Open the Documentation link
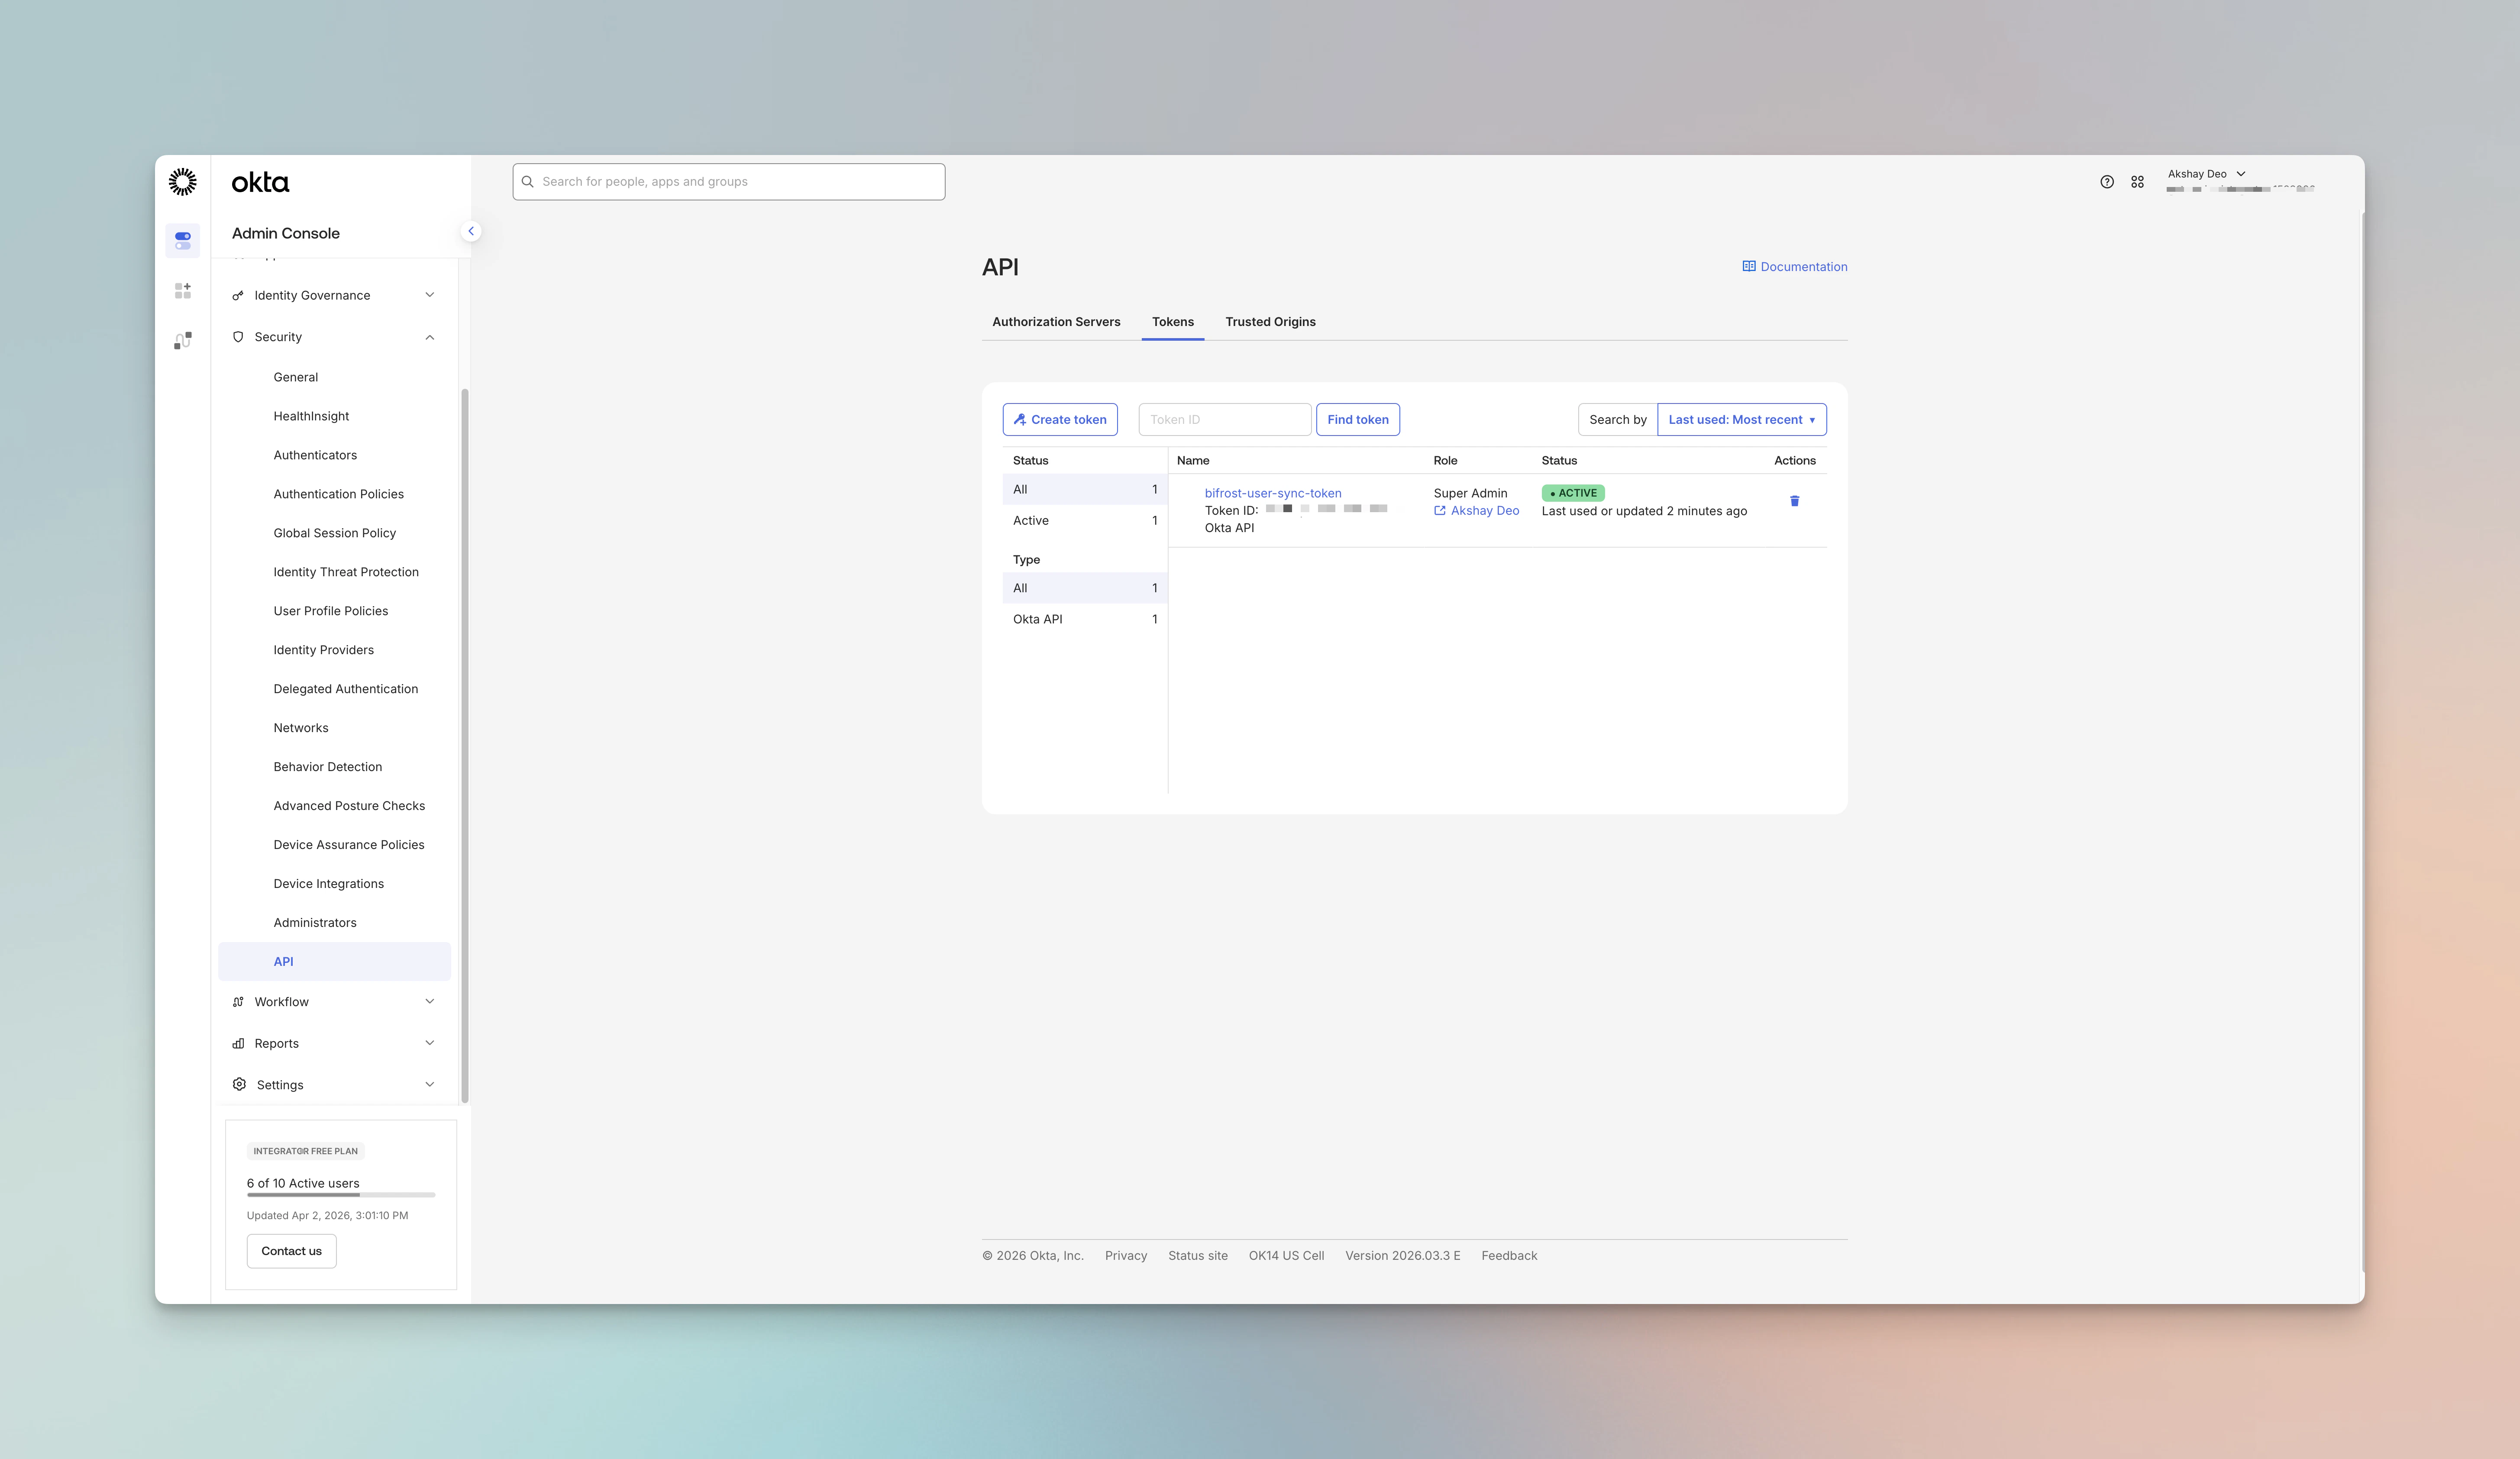 (1803, 267)
